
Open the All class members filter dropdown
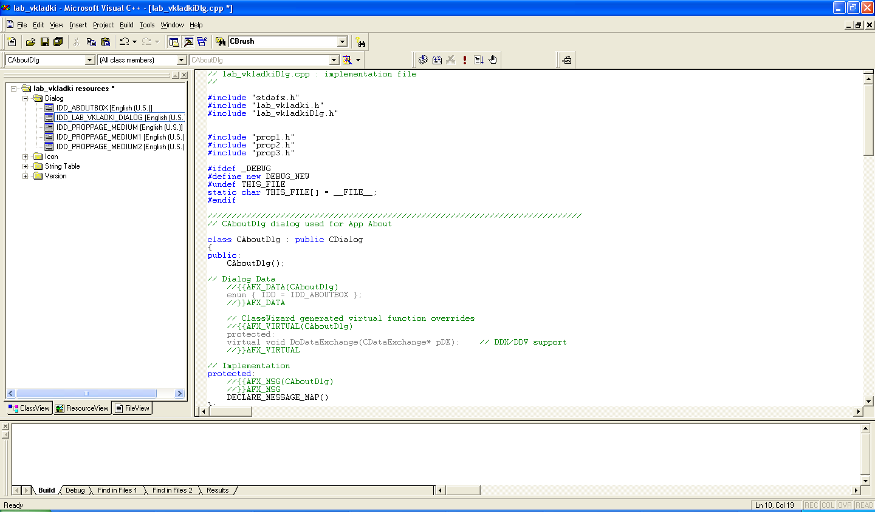click(181, 60)
